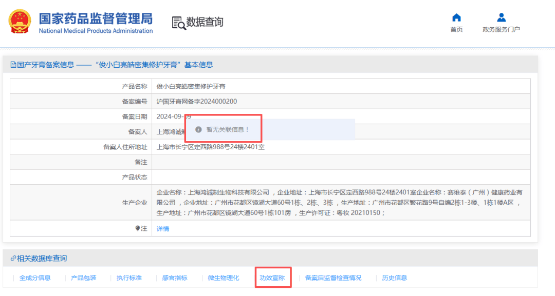This screenshot has width=555, height=296.
Task: Click the national emblem logo
Action: 20,22
